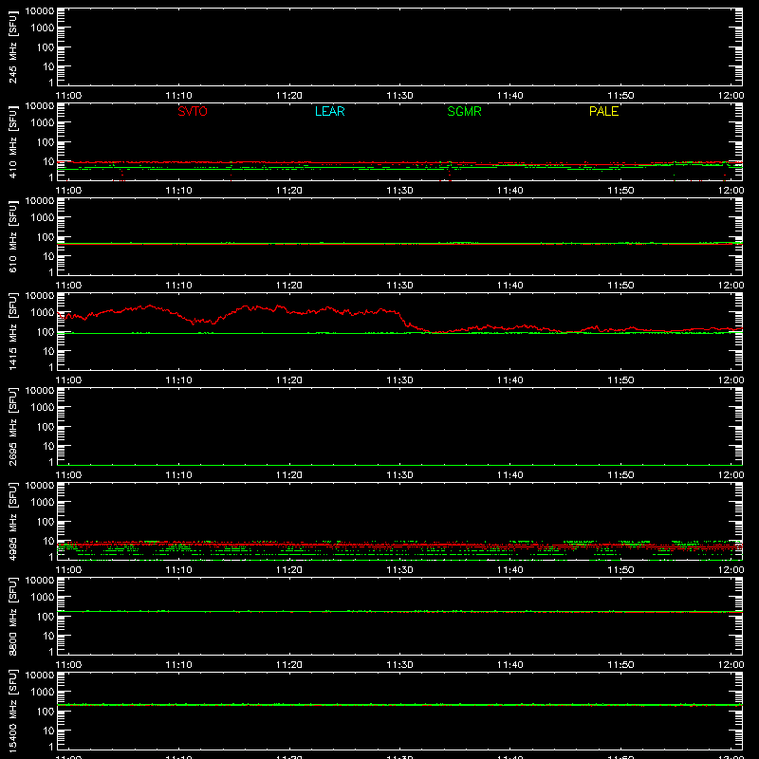Image resolution: width=759 pixels, height=759 pixels.
Task: Click 11:40 time label under 610 MHz panel
Action: coord(510,286)
